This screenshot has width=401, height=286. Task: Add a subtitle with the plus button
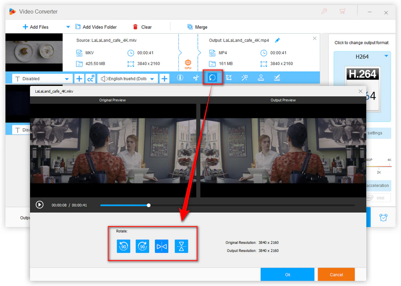point(79,79)
